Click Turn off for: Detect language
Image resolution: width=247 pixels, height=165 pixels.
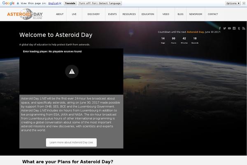tap(100, 3)
